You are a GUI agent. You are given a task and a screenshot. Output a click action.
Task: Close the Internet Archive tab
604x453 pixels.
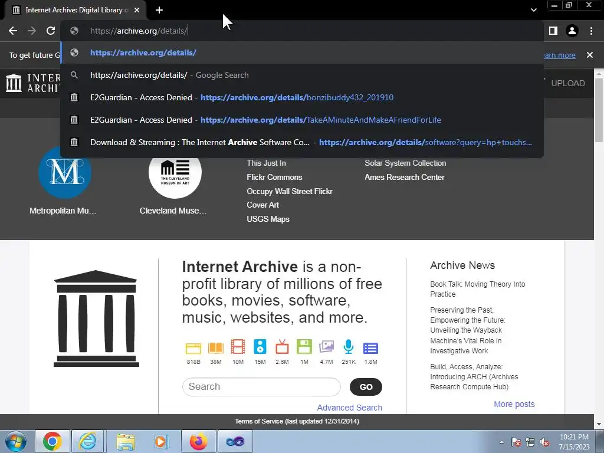tap(137, 11)
